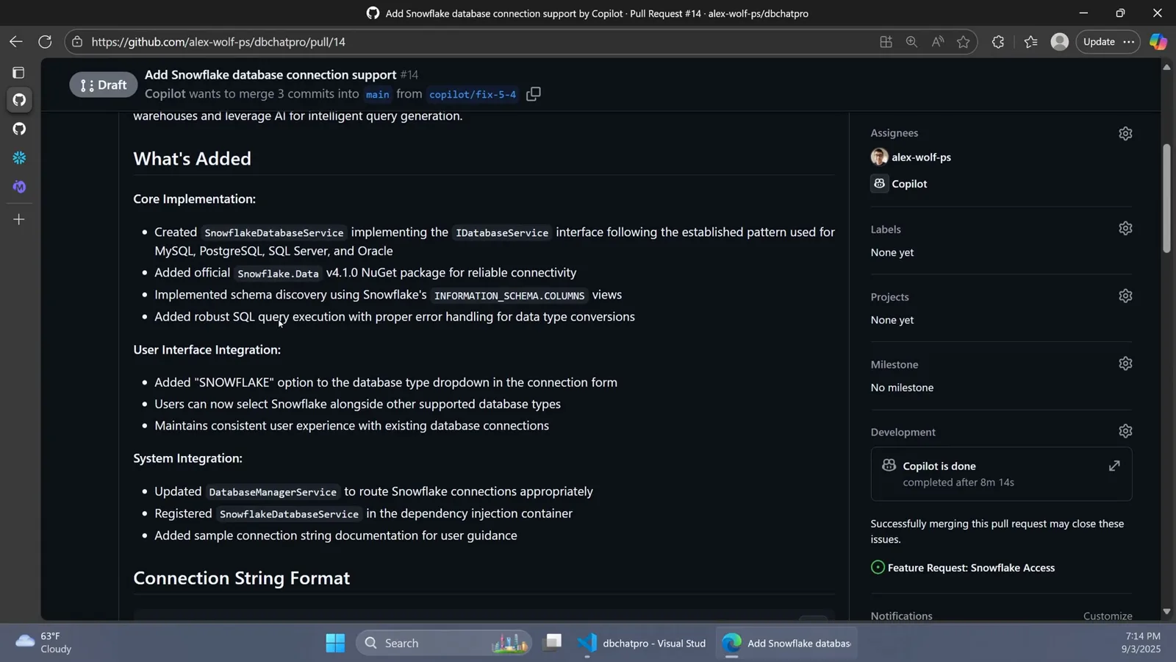Viewport: 1176px width, 662px height.
Task: Edit Assignees with the gear icon
Action: [1125, 133]
